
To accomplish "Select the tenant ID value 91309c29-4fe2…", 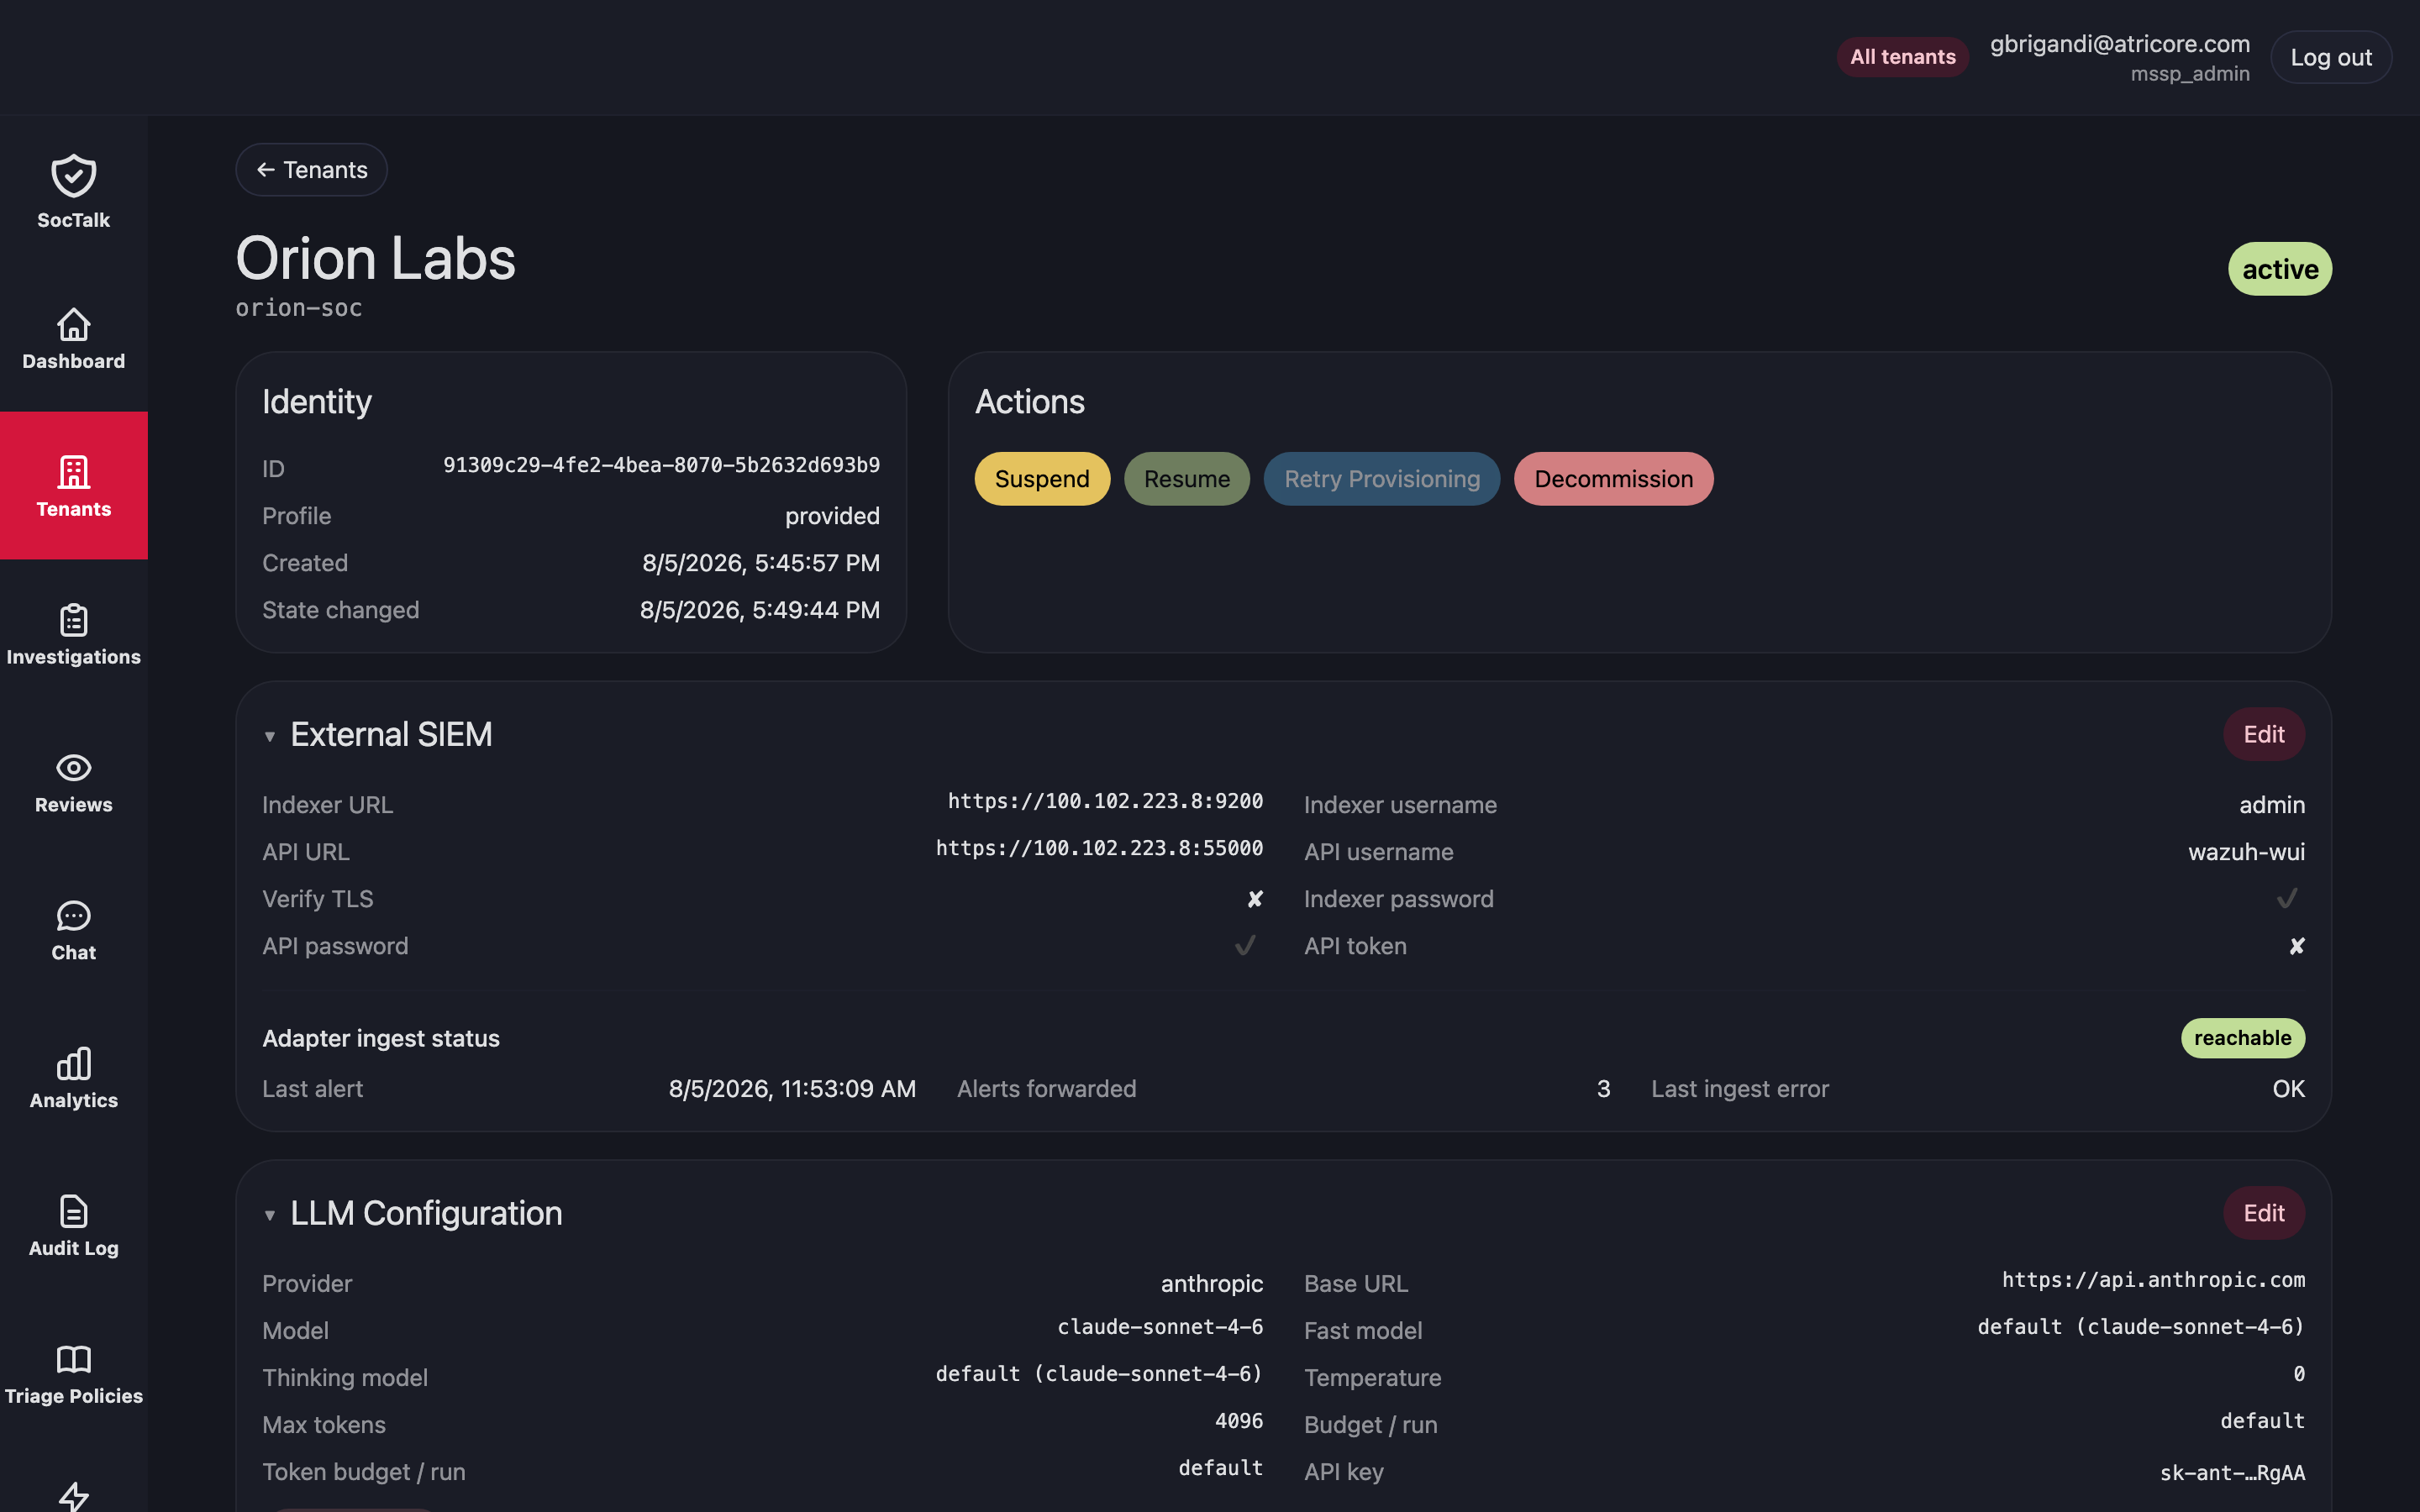I will pos(661,465).
